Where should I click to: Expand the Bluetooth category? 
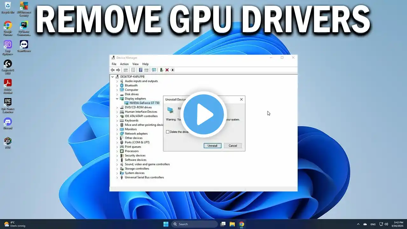tap(117, 86)
